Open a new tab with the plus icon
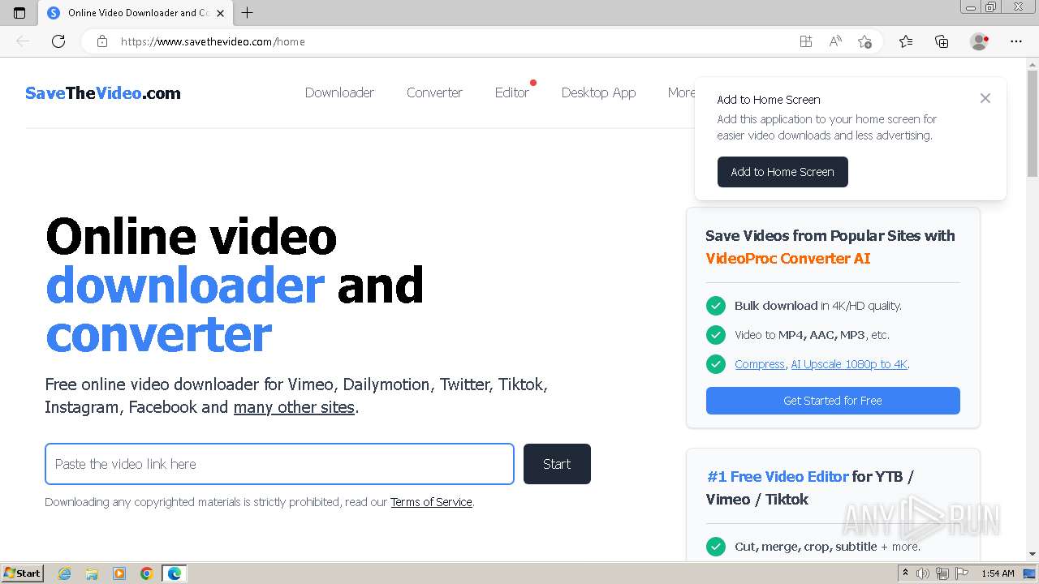This screenshot has height=584, width=1039. click(248, 13)
